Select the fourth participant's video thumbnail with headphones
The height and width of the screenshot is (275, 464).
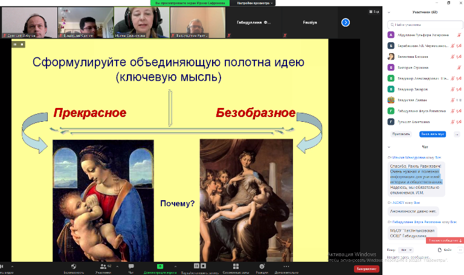click(x=198, y=22)
